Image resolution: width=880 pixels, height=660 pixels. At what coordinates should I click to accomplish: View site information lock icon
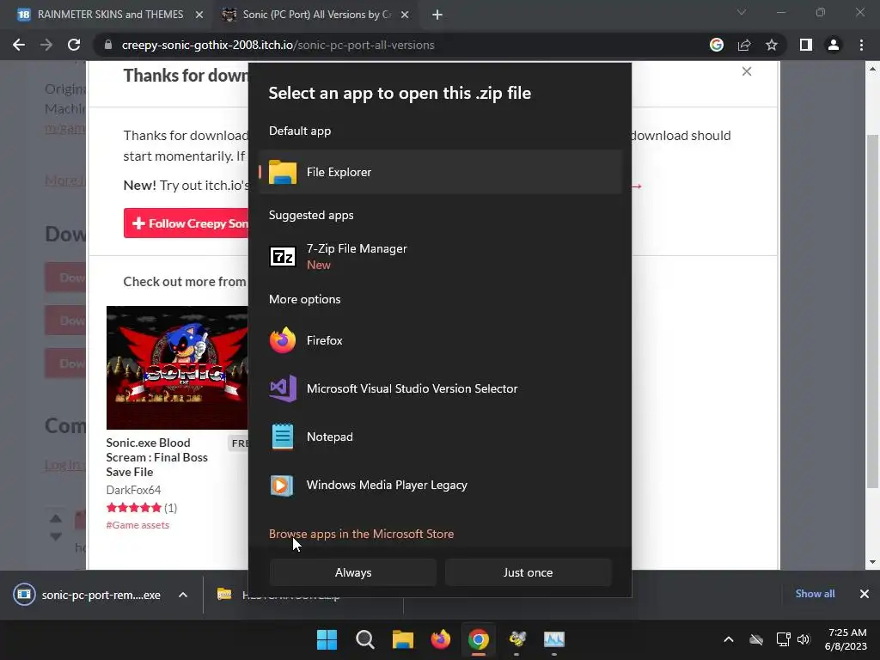click(x=108, y=45)
